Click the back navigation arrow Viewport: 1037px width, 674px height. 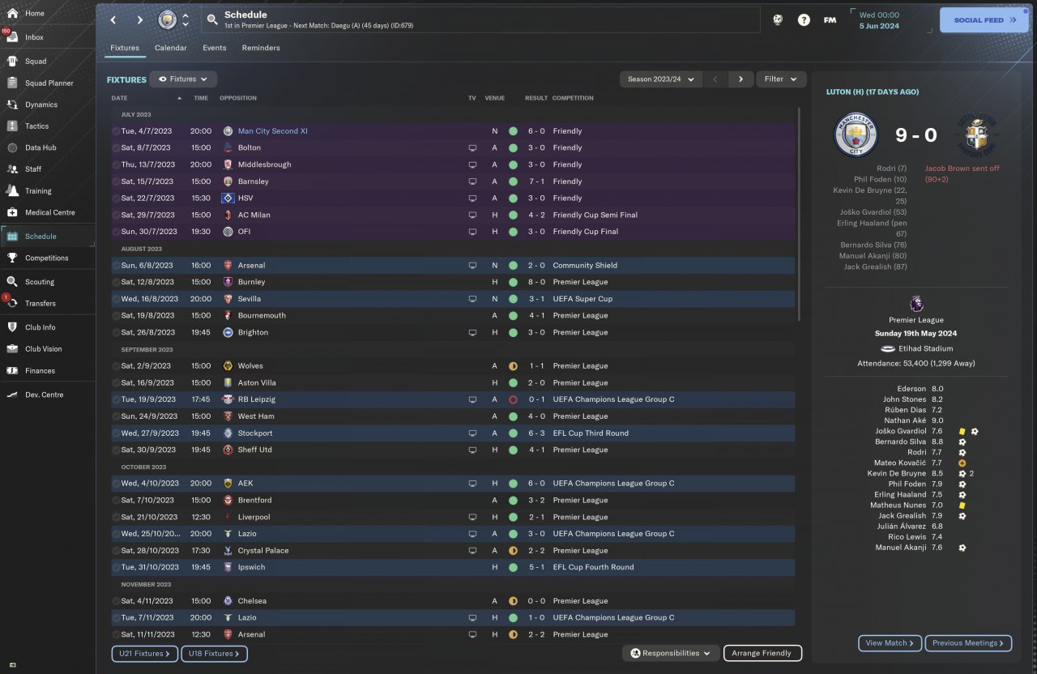(x=113, y=19)
